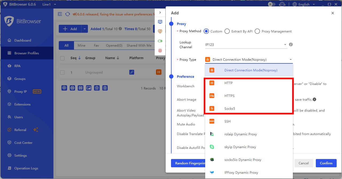
Task: Collapse the Proxy Type dropdown
Action: pos(291,60)
